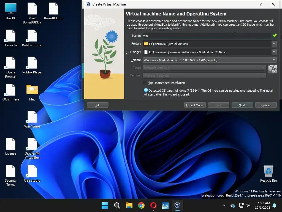This screenshot has height=212, width=282.
Task: Close the Create Virtual Machine dialog
Action: [273, 4]
